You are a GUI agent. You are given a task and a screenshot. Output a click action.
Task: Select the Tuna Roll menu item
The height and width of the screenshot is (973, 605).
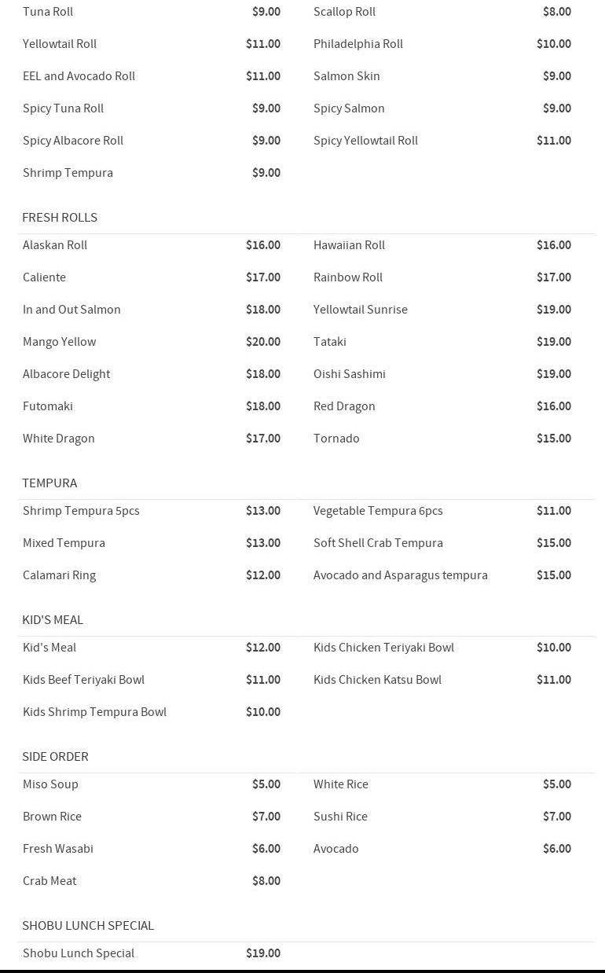pyautogui.click(x=48, y=12)
